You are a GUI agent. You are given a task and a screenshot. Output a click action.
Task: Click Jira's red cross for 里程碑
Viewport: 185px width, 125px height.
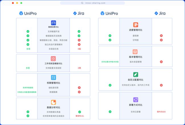[161, 36]
